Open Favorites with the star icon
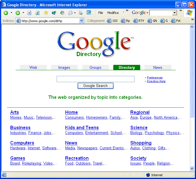The image size is (196, 179). click(46, 13)
